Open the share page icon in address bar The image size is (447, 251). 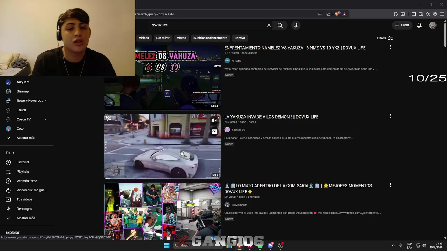(328, 14)
